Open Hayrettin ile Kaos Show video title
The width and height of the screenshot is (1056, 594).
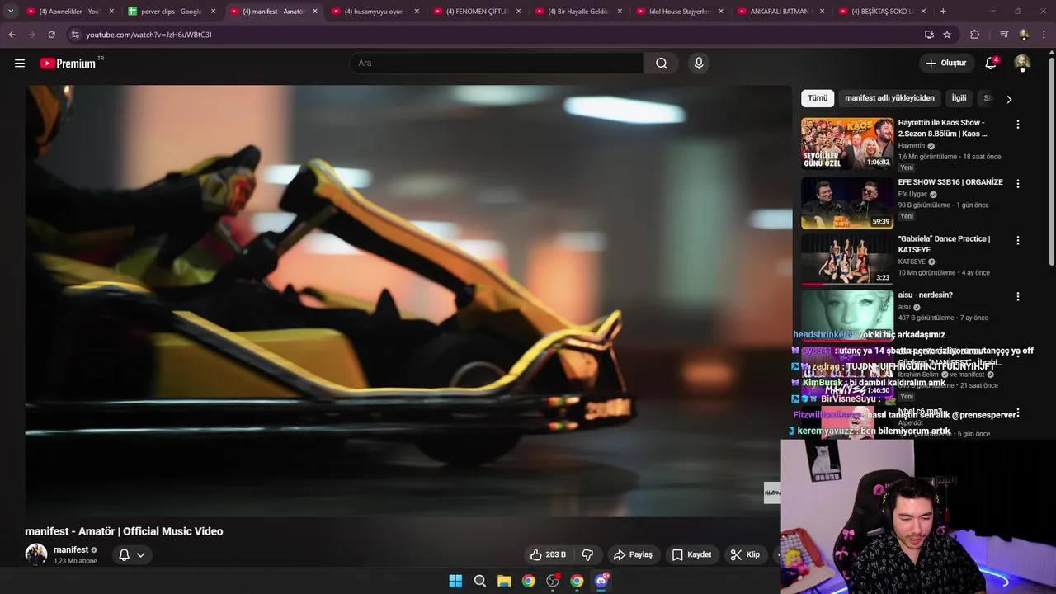tap(942, 128)
